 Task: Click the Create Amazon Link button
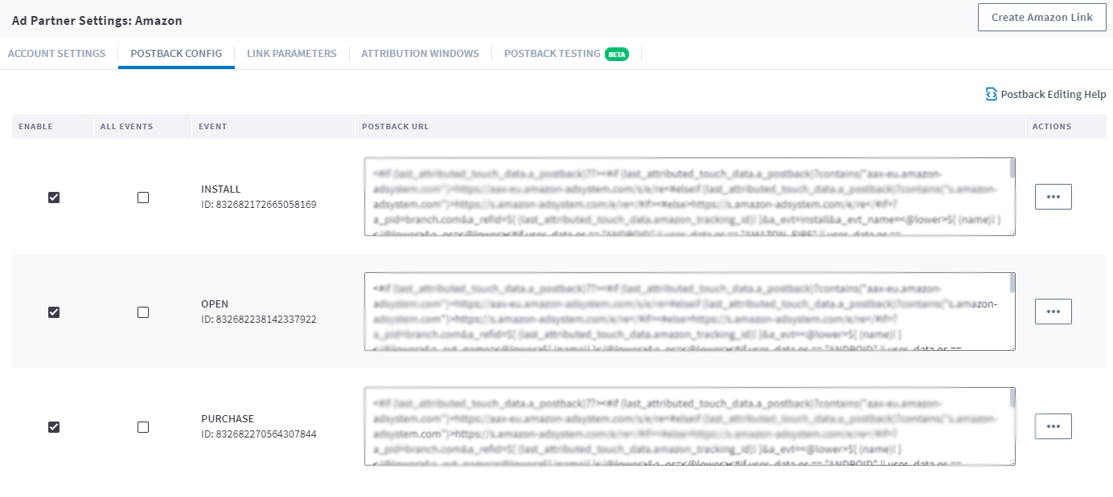point(1041,17)
